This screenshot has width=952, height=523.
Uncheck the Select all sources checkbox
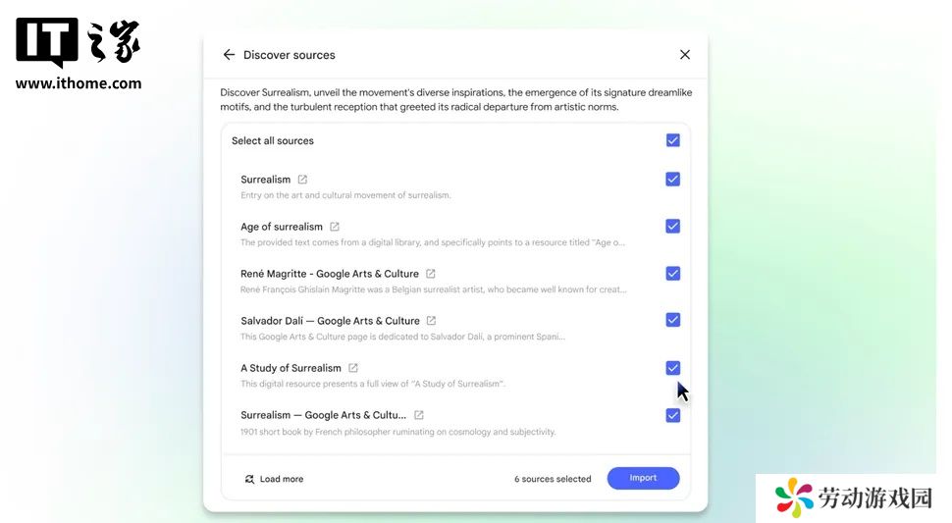(672, 140)
